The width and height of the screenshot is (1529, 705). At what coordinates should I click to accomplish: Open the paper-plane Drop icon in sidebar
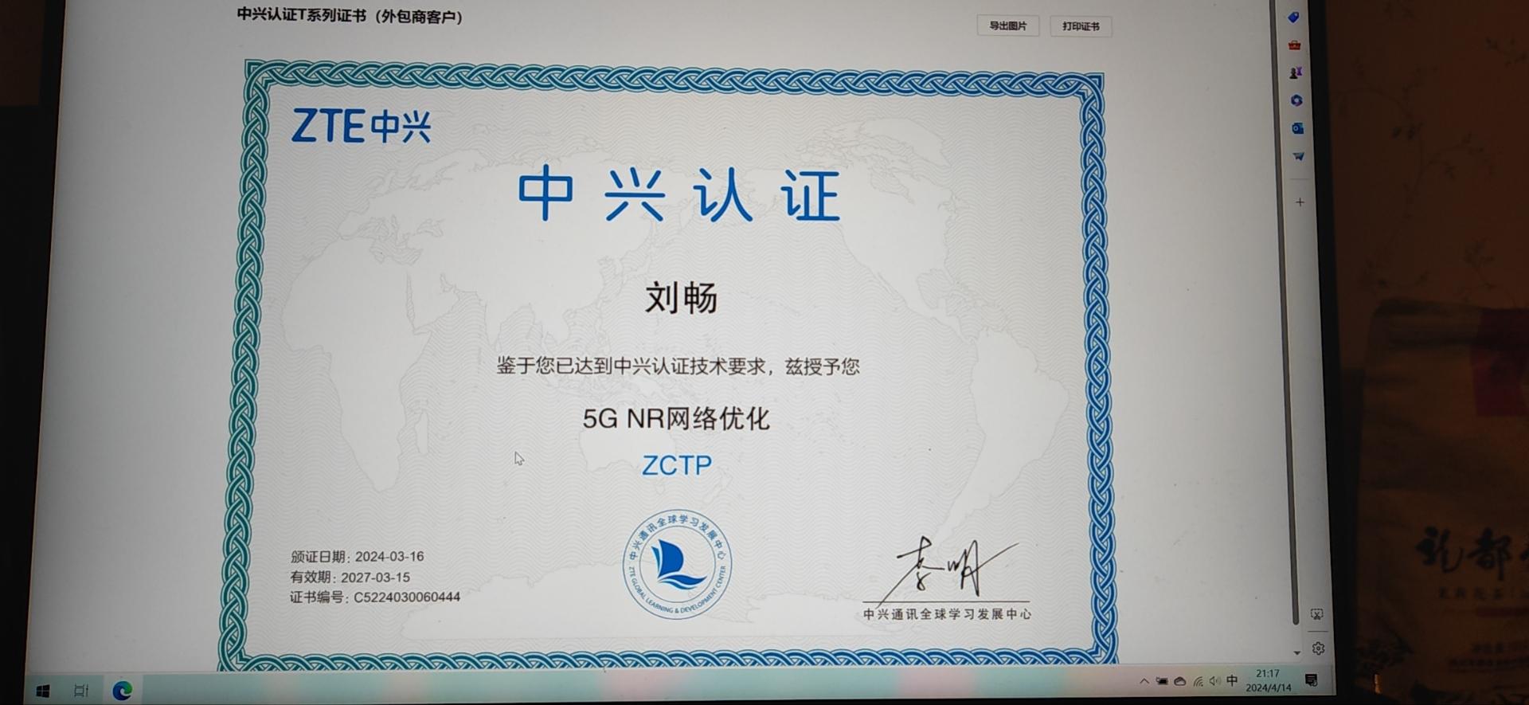tap(1298, 156)
